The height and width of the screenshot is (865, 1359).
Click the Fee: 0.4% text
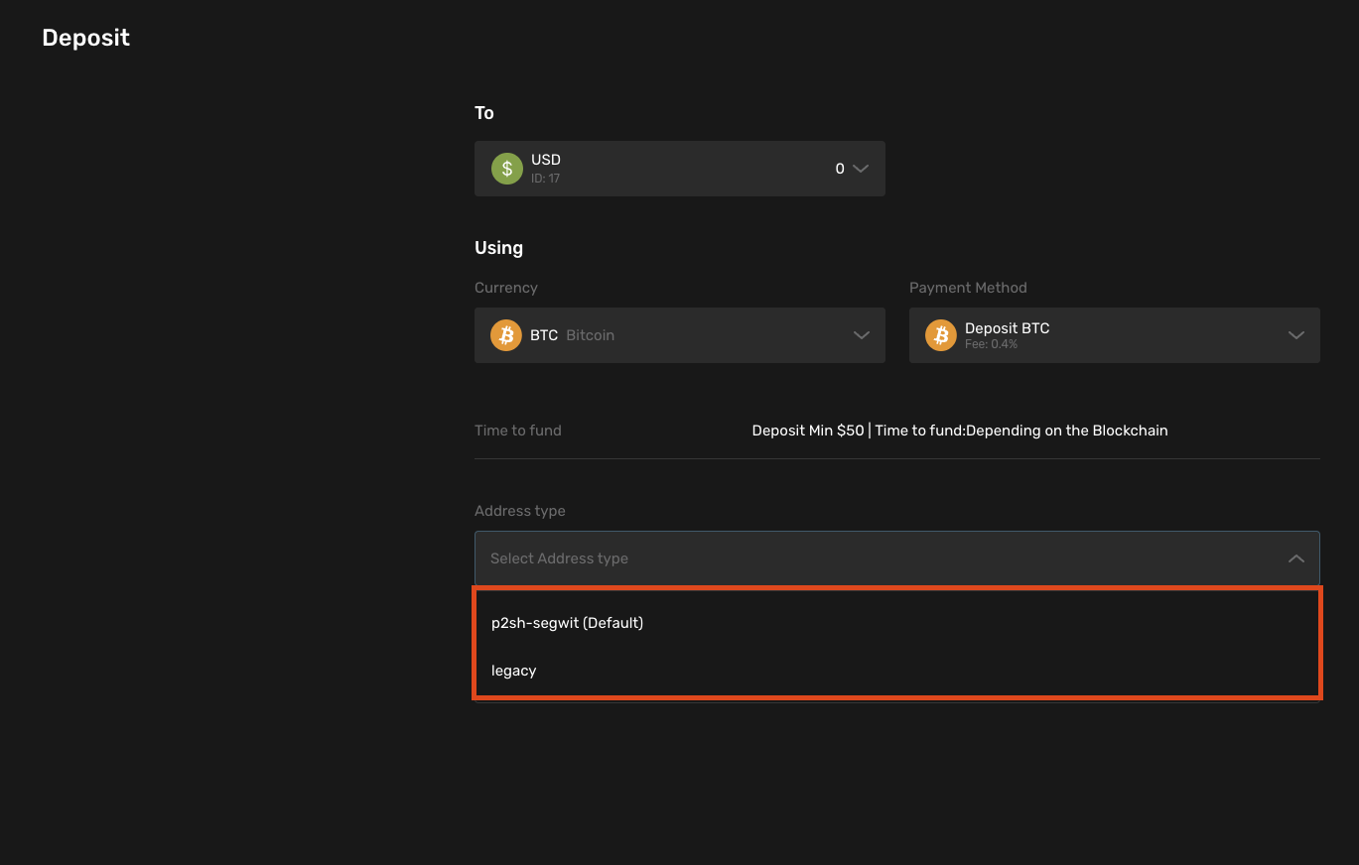coord(992,344)
